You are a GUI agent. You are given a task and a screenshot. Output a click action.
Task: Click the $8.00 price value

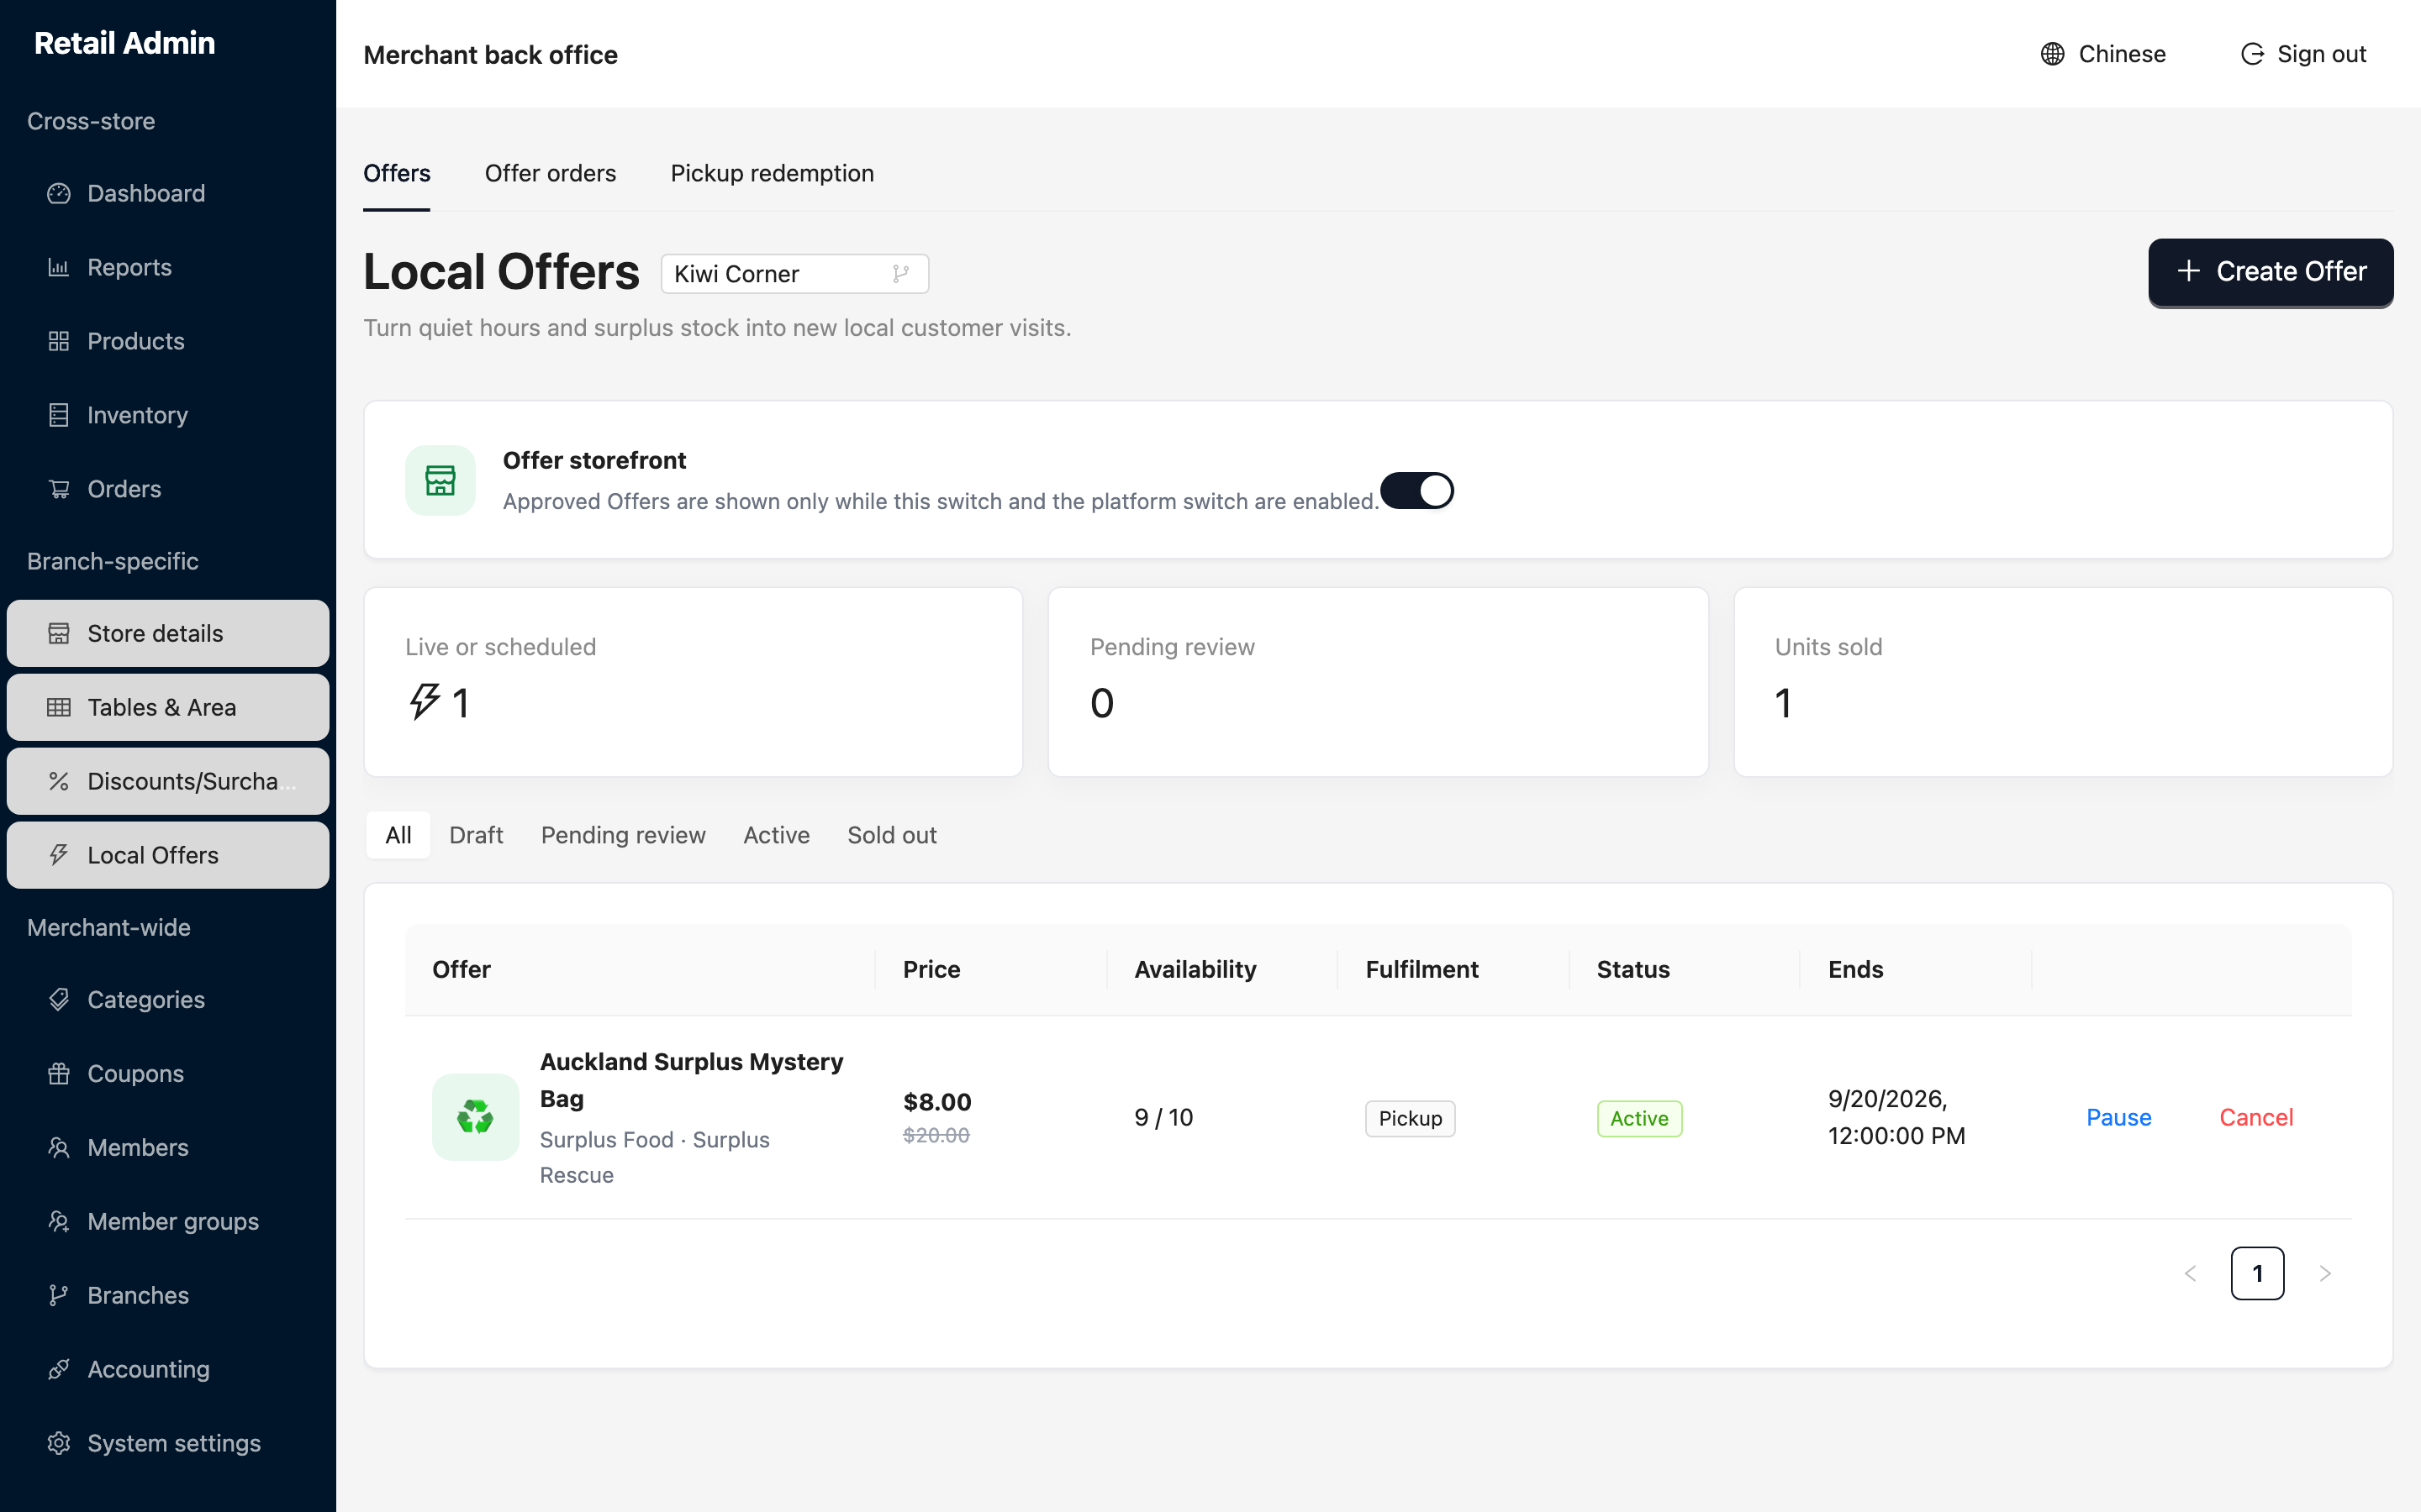coord(937,1102)
